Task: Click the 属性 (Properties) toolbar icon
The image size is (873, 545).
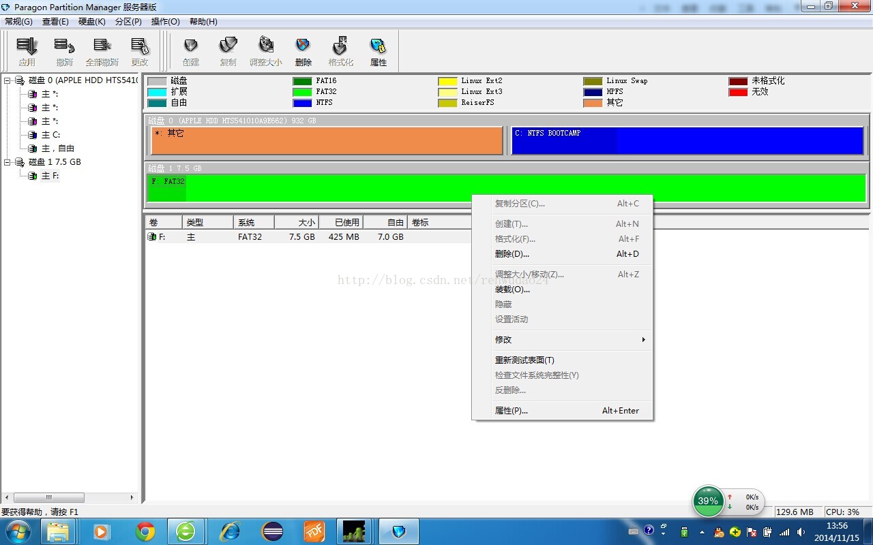Action: 379,52
